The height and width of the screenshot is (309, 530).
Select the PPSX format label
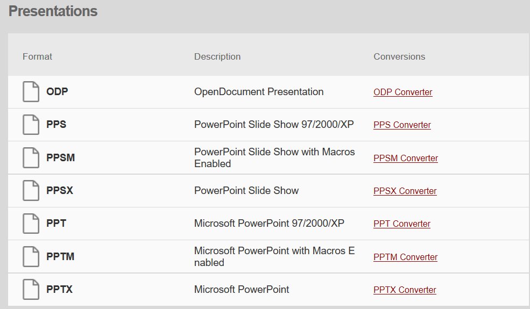[x=60, y=190]
